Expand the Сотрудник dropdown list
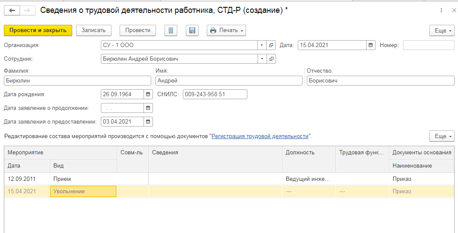 (261, 59)
